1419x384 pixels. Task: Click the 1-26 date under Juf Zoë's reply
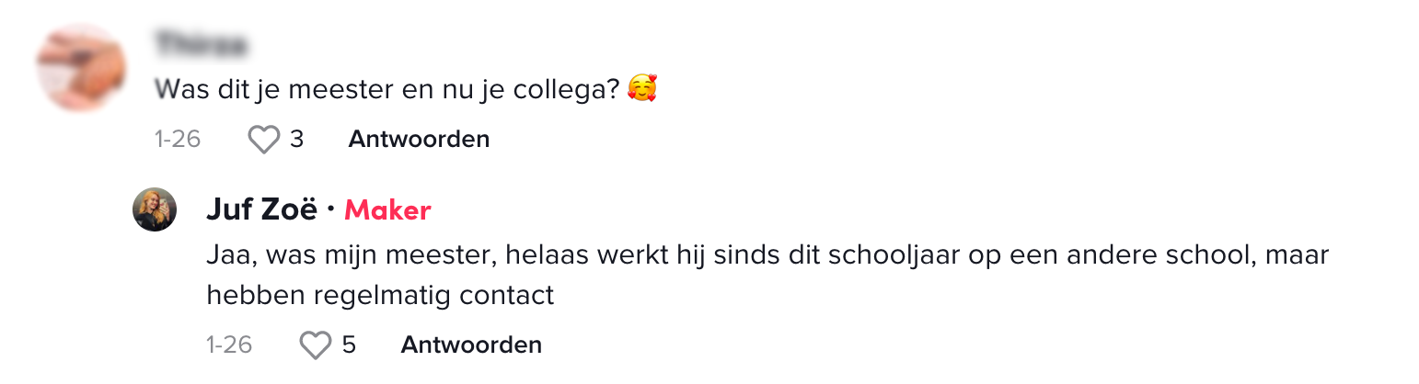(x=229, y=345)
